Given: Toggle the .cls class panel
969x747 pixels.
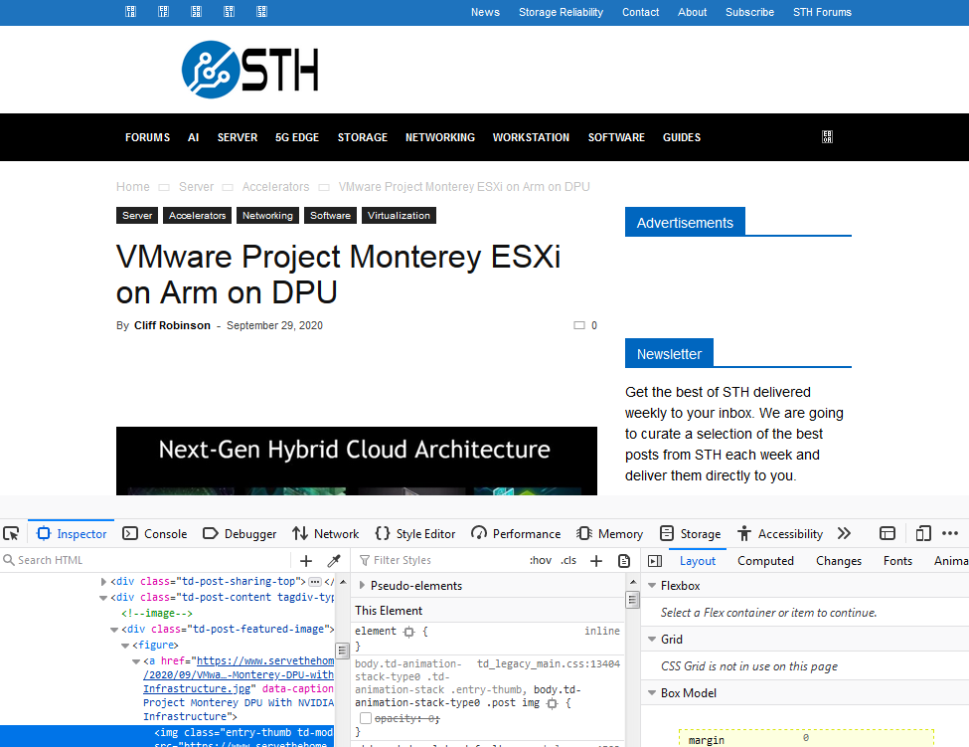Looking at the screenshot, I should tap(568, 560).
